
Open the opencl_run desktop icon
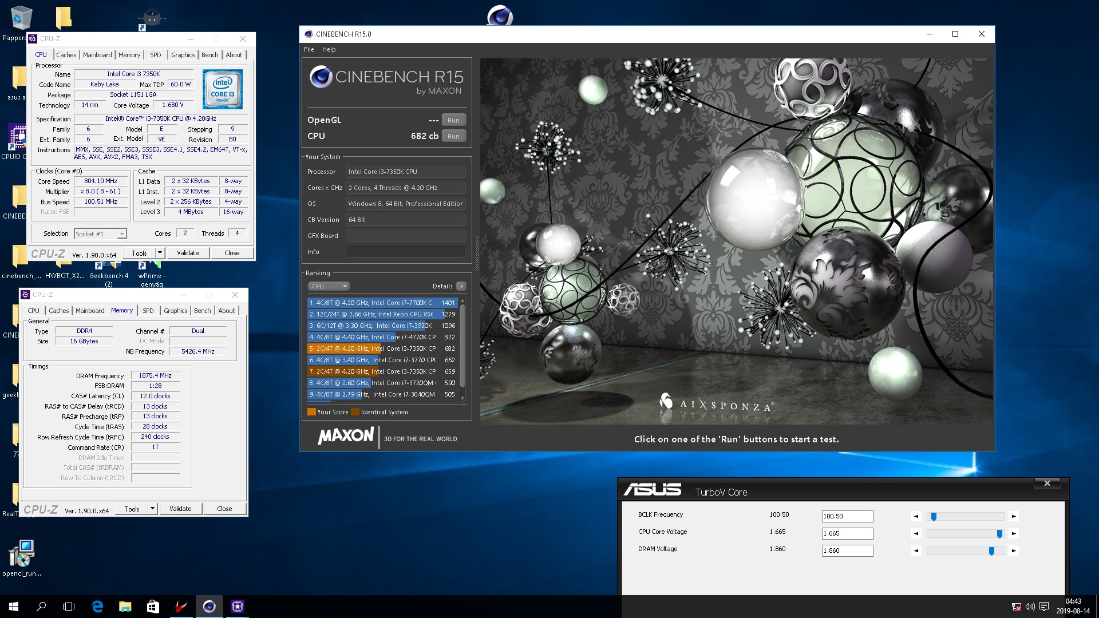tap(22, 554)
